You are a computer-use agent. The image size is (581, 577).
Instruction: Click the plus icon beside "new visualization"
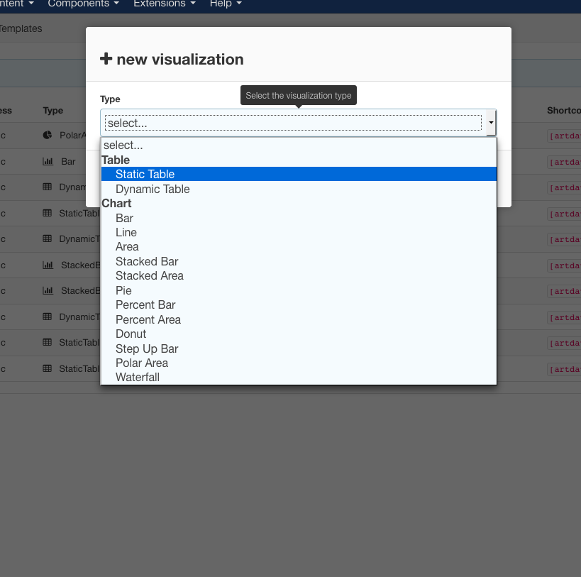[x=106, y=60]
